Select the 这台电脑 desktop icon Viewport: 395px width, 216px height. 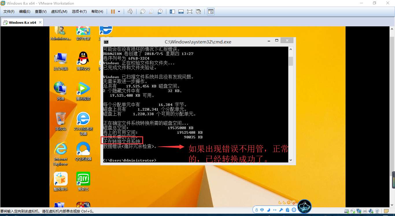[61, 62]
